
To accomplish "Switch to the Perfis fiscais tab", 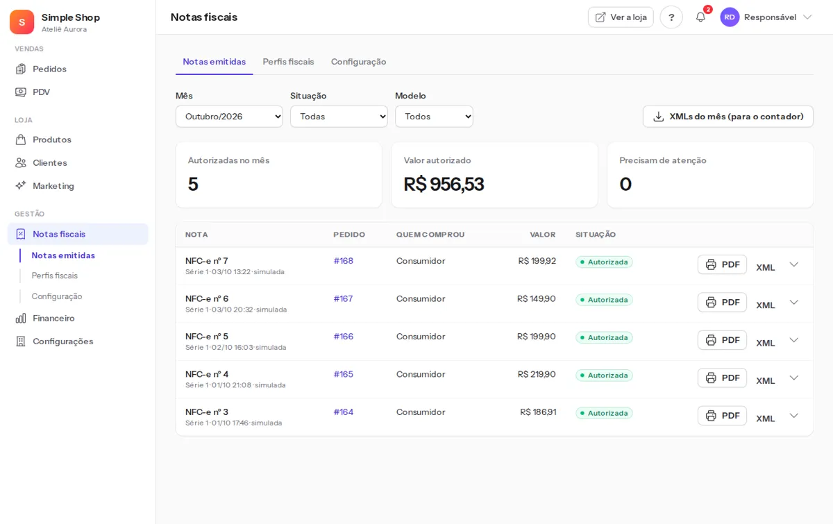I will tap(288, 62).
